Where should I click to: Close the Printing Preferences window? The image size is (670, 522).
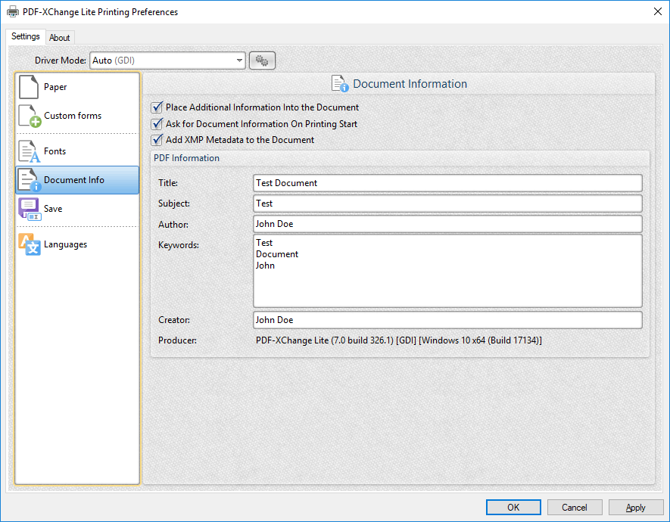pyautogui.click(x=658, y=11)
